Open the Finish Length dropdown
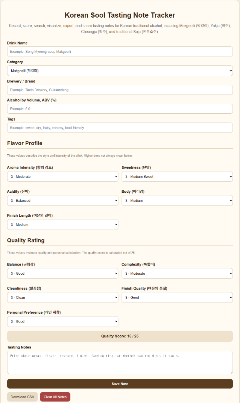The height and width of the screenshot is (403, 240). pos(63,224)
